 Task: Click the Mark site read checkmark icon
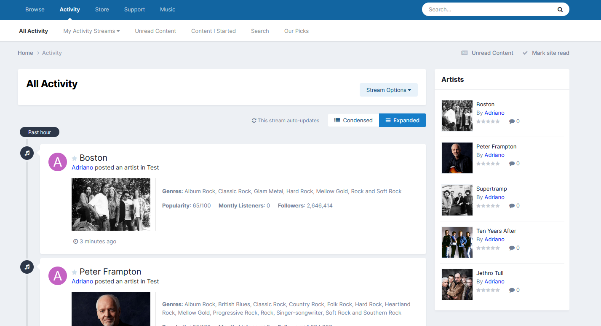[x=525, y=53]
